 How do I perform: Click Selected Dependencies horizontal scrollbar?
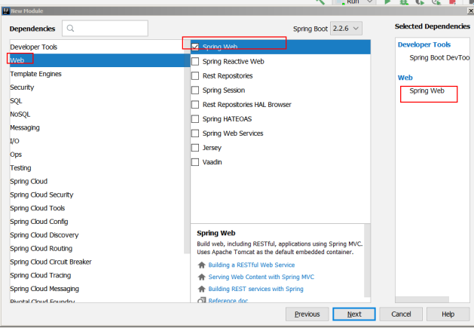tap(422, 299)
